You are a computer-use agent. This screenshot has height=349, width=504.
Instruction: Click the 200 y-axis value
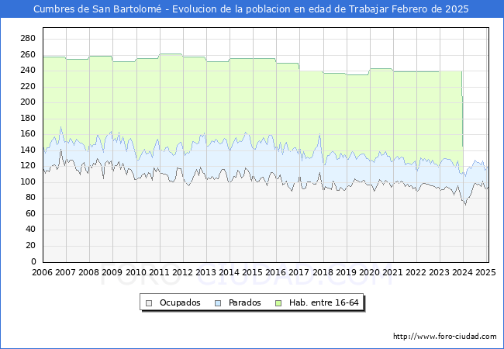click(28, 102)
